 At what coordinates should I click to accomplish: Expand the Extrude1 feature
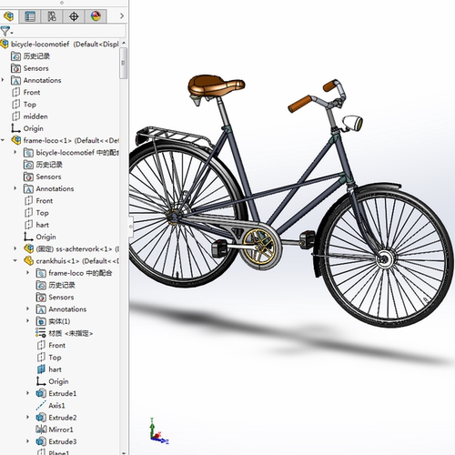click(x=28, y=393)
